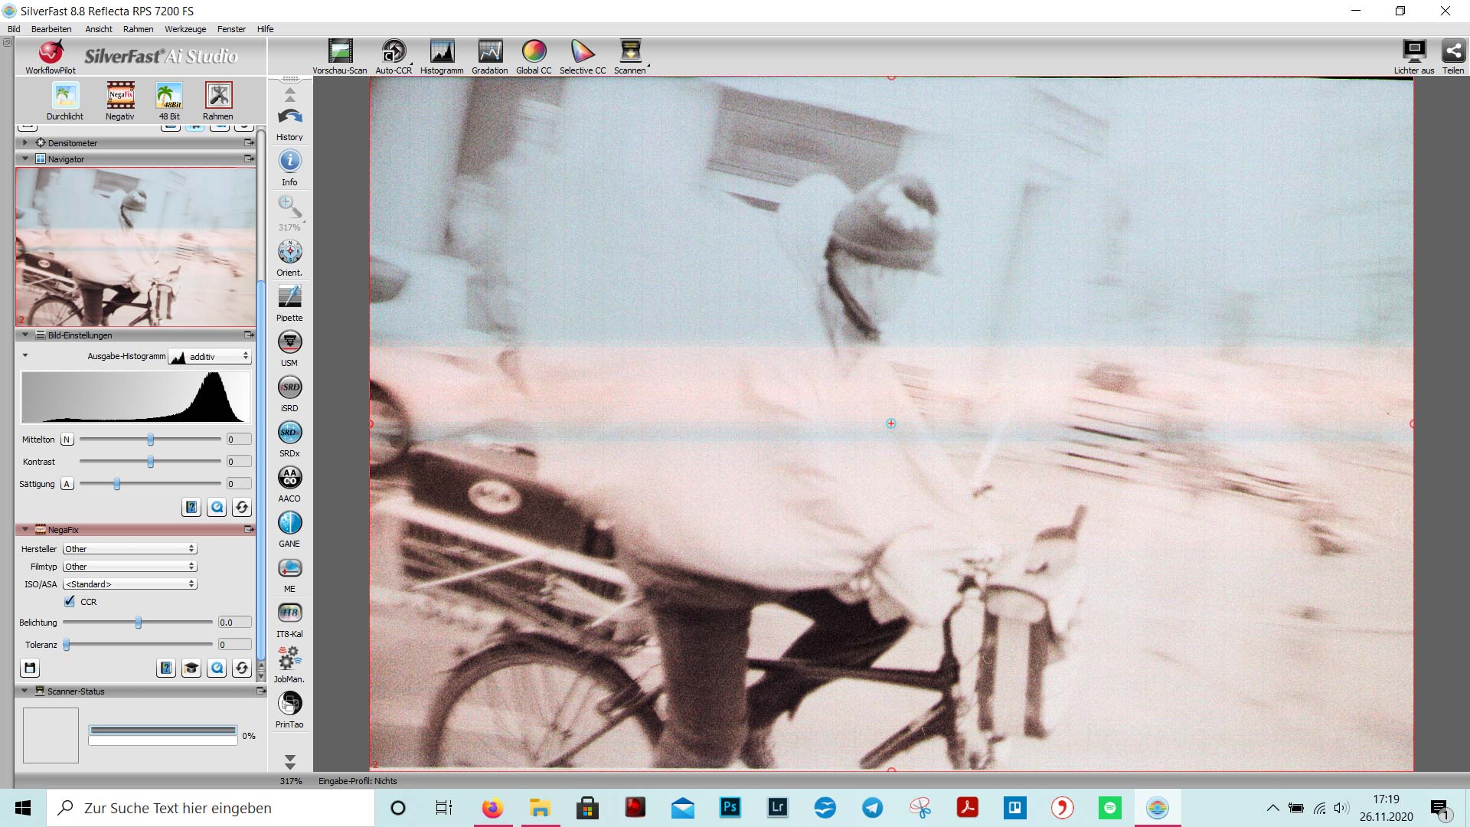Toggle the Sättigung A button
The width and height of the screenshot is (1470, 827).
[x=67, y=484]
